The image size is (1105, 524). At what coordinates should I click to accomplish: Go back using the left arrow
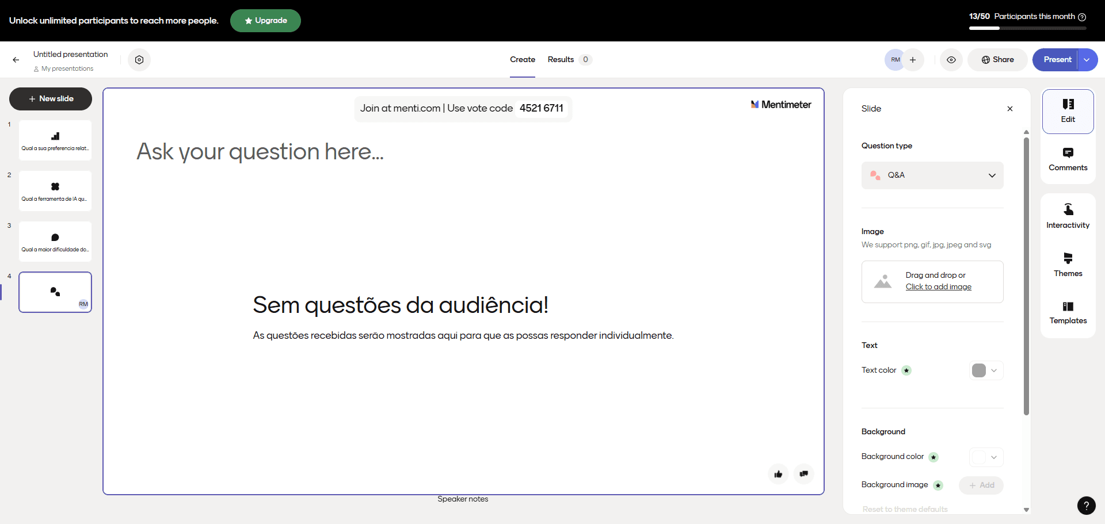[16, 60]
